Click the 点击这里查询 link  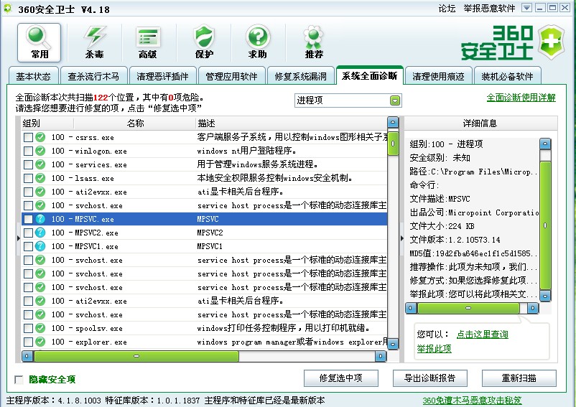tap(483, 334)
